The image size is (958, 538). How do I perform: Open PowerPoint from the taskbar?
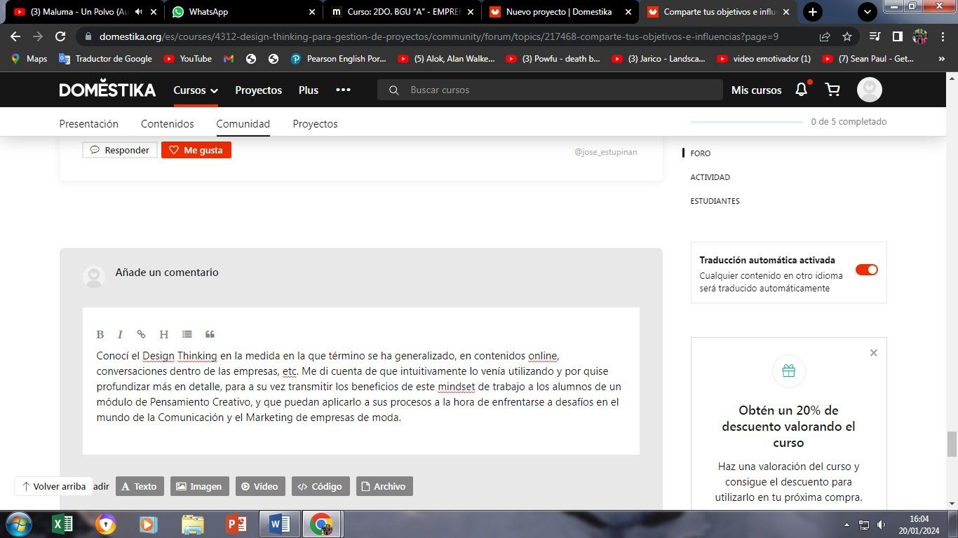[236, 524]
